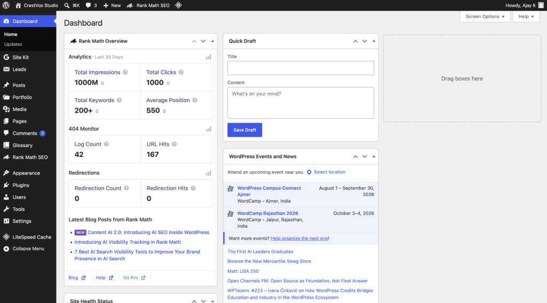Open Leads in sidebar
The height and width of the screenshot is (303, 547).
pos(28,69)
